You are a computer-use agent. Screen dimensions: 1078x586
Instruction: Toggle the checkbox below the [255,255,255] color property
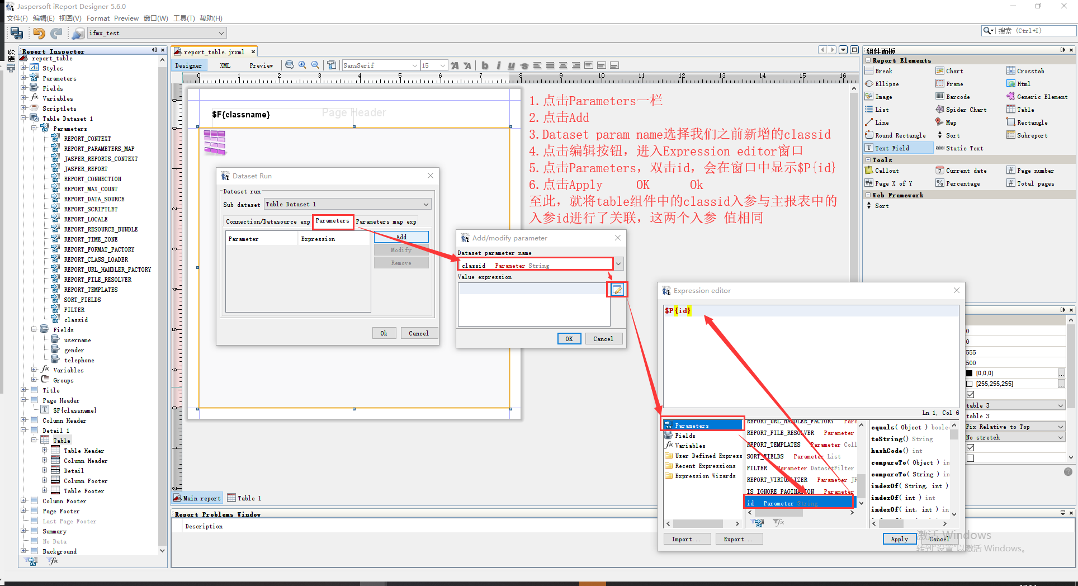[x=970, y=394]
